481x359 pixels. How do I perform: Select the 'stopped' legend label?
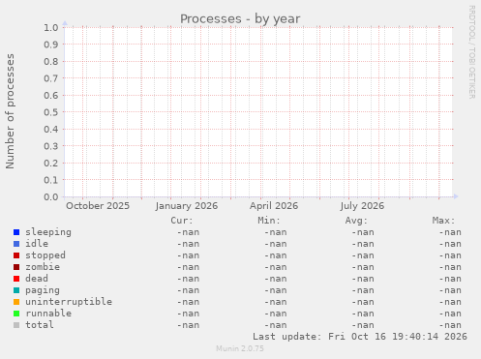45,255
